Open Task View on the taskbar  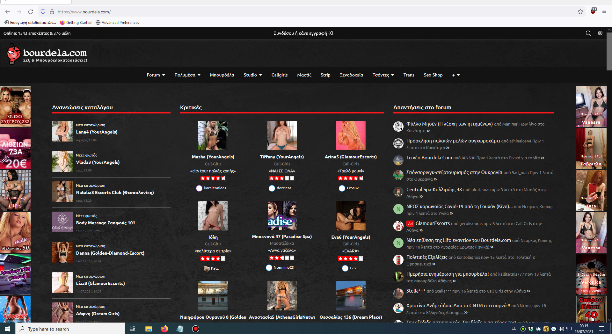tap(133, 329)
